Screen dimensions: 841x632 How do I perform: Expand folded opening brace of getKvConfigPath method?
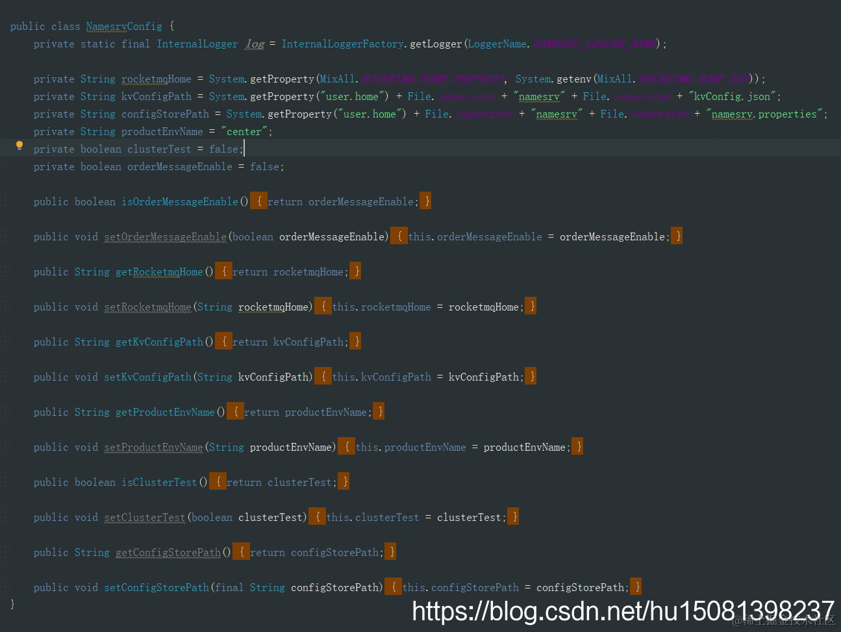click(x=224, y=341)
